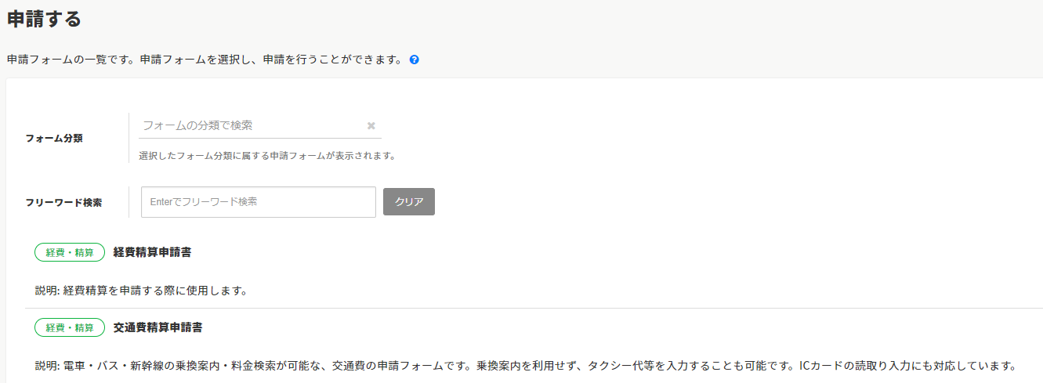Screen dimensions: 1043x383
Task: Click helper text under the フォーム分類 field
Action: pos(266,156)
